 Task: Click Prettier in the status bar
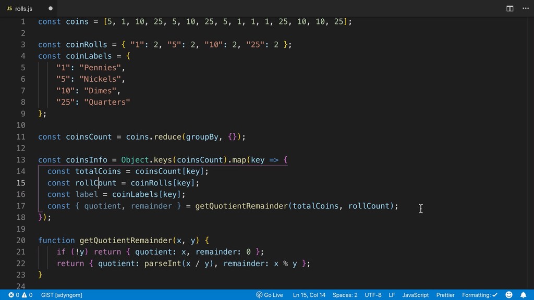pos(445,295)
